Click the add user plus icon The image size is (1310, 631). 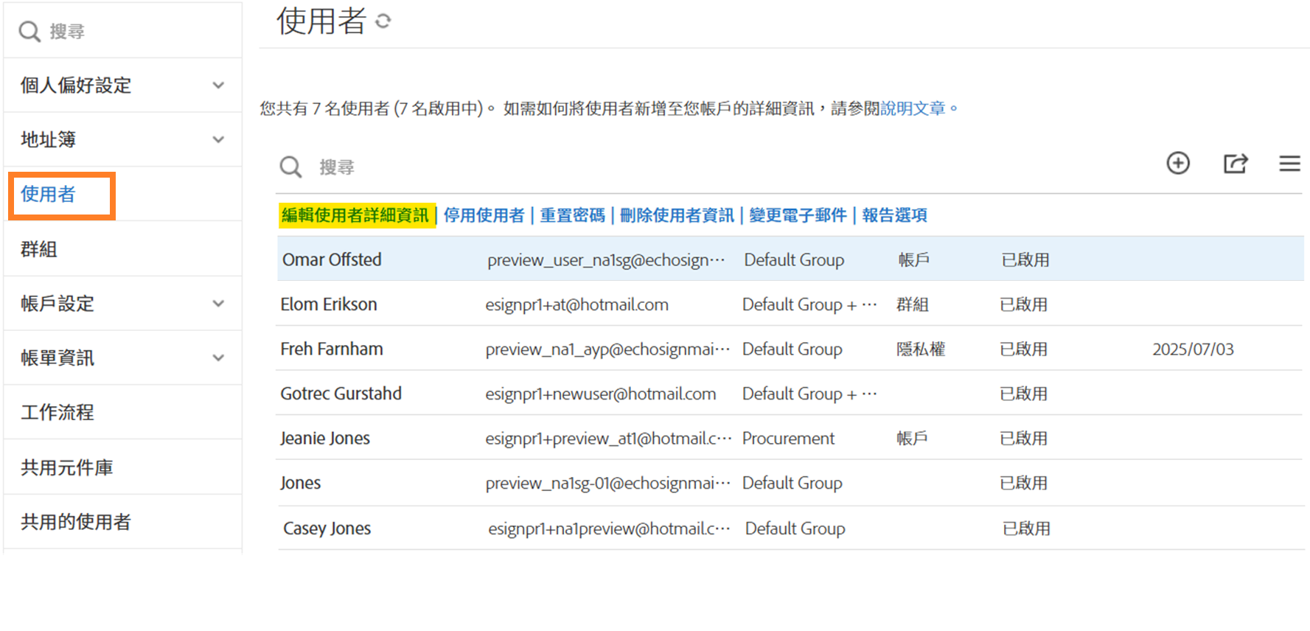1177,163
